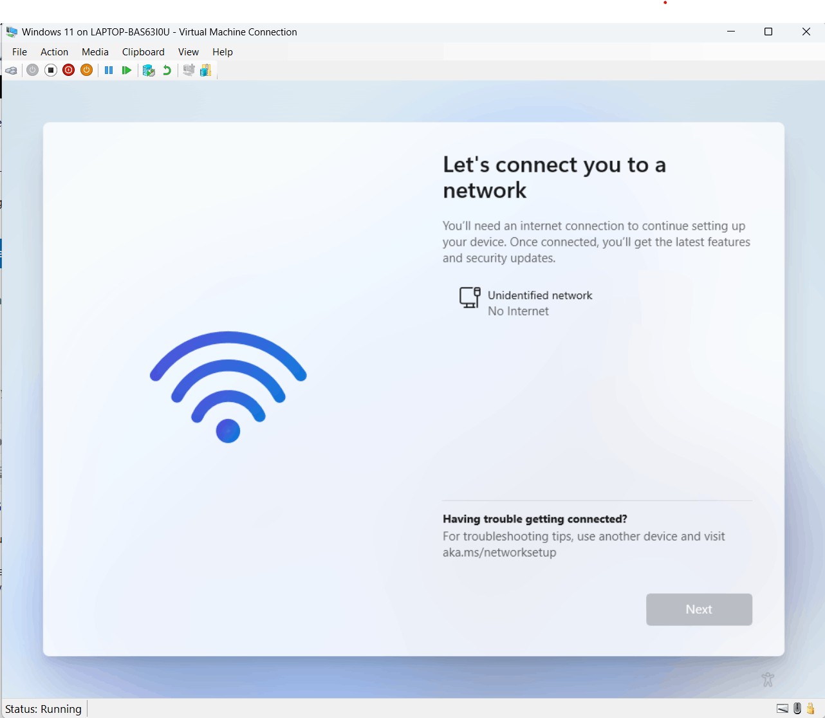Click the Ctrl+Alt+Delete toolbar icon
825x718 pixels.
(12, 71)
